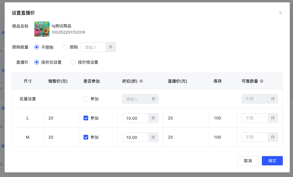Uncheck 参加 for size L
This screenshot has width=293, height=177.
pos(86,118)
